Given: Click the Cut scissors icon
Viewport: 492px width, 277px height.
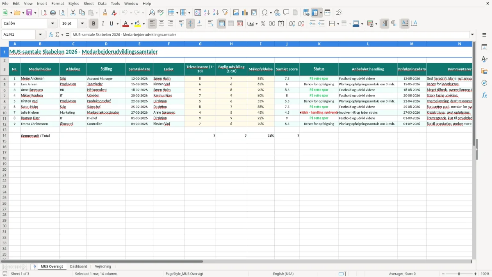Looking at the screenshot, I should tap(73, 13).
